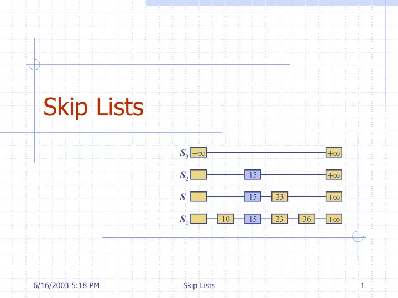This screenshot has height=298, width=398.
Task: Click the blue 15 node in row S1
Action: pyautogui.click(x=253, y=196)
